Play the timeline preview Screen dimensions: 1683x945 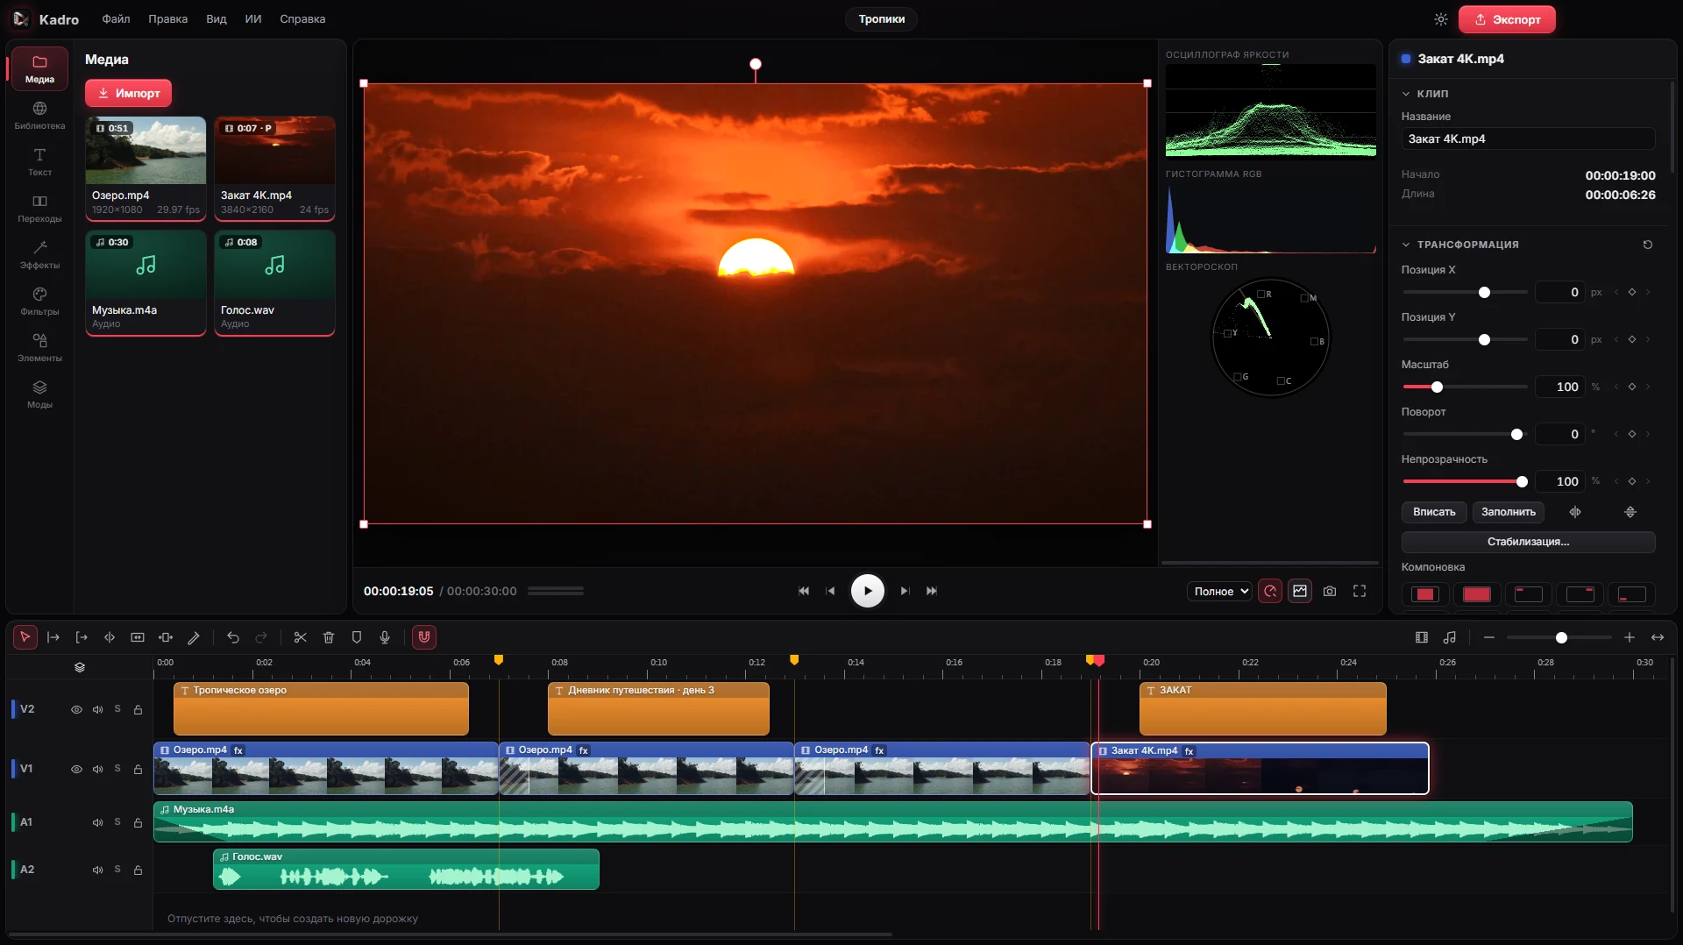(867, 591)
